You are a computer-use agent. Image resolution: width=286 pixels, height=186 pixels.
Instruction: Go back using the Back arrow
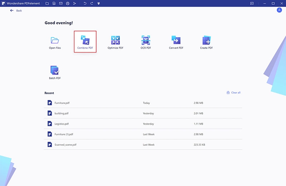pos(12,11)
